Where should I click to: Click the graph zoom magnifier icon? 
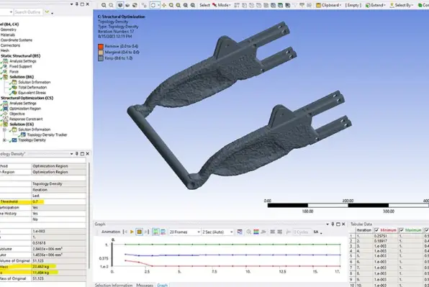click(249, 232)
